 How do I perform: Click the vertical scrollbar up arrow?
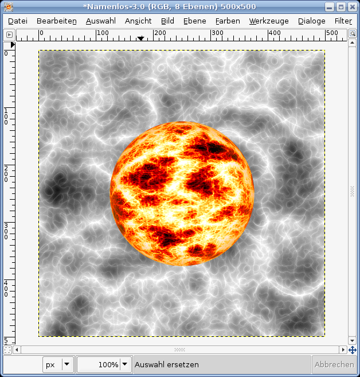[352, 43]
